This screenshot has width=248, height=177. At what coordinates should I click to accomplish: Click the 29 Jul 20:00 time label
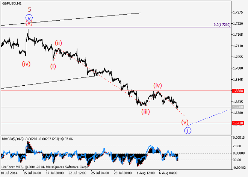(x=123, y=173)
